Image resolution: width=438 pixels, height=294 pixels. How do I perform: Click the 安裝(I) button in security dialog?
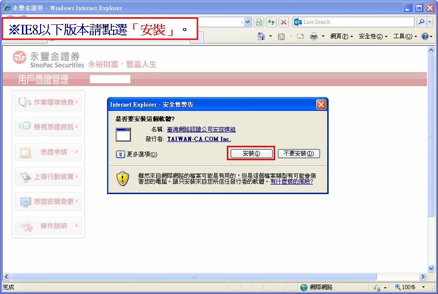[x=251, y=153]
